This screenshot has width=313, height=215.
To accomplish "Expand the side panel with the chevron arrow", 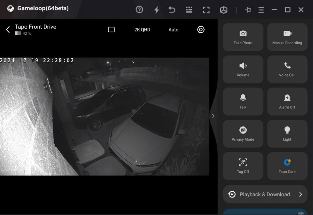I will 213,116.
